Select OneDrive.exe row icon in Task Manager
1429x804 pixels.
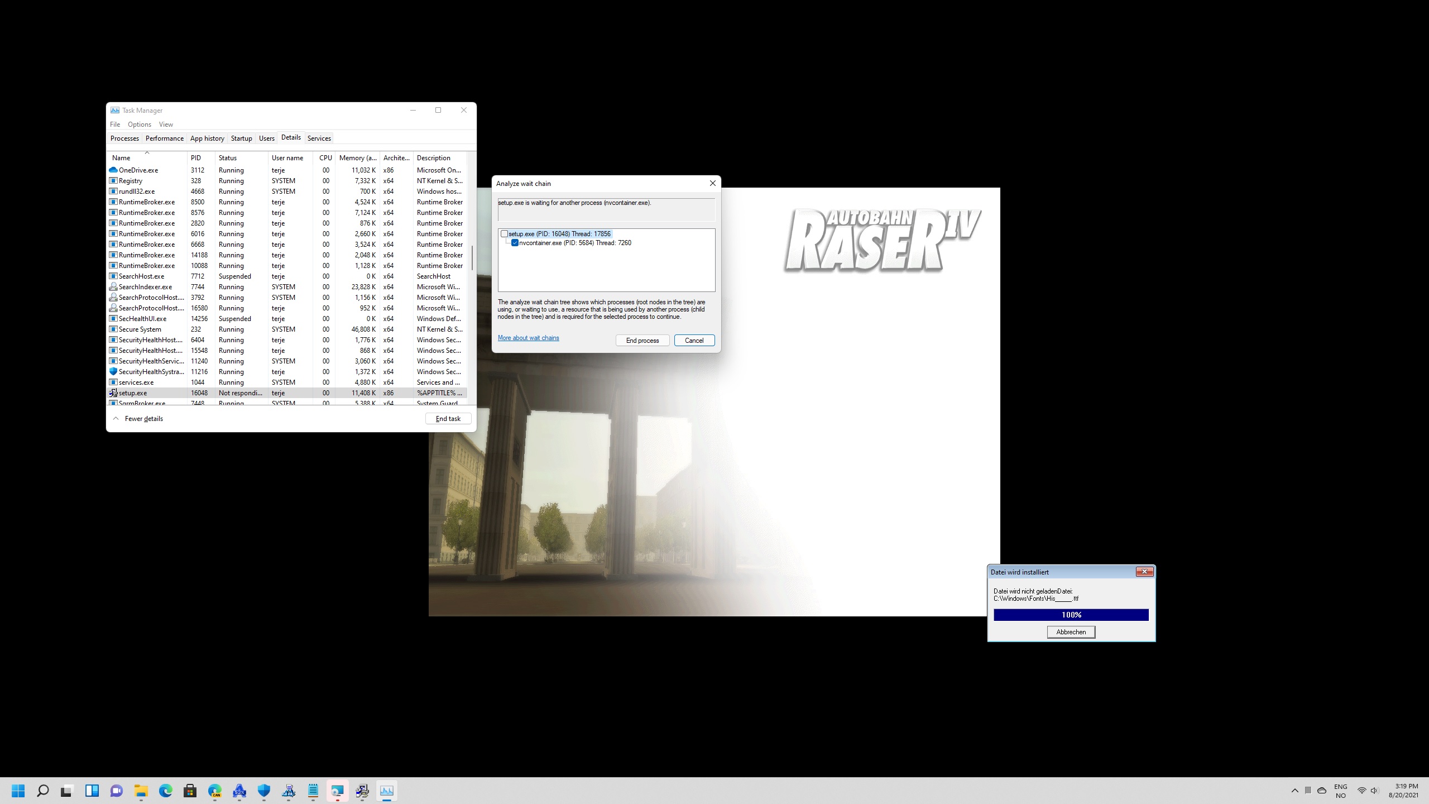tap(113, 170)
